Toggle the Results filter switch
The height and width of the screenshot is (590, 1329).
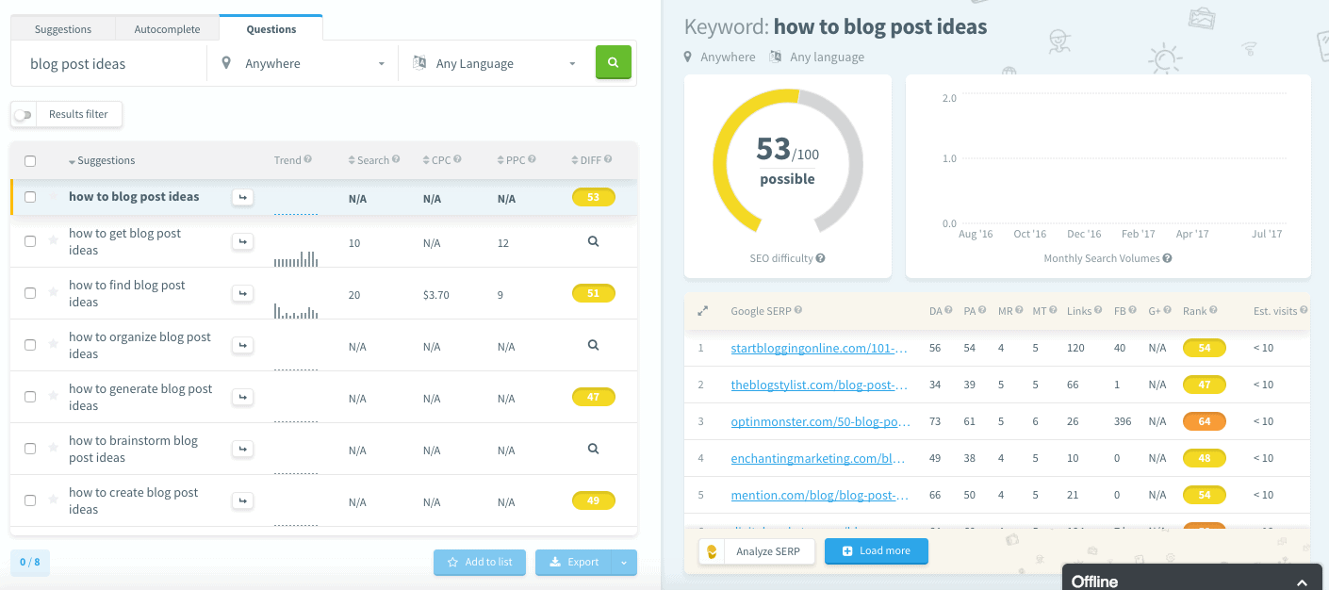24,115
